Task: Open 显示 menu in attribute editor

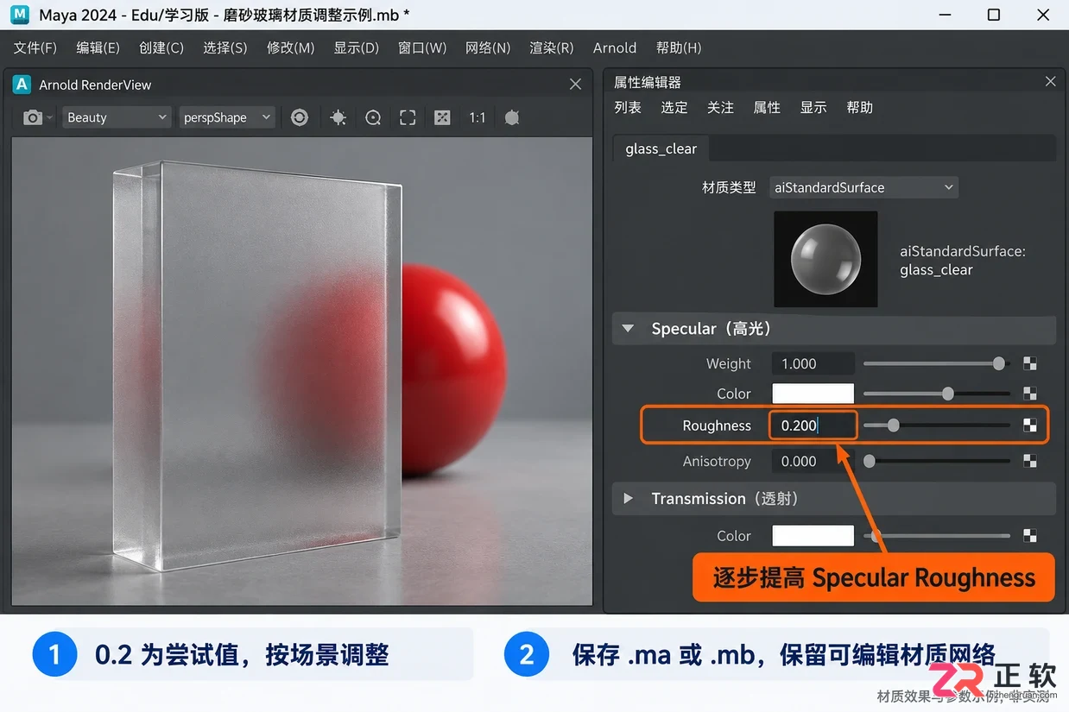Action: [813, 107]
